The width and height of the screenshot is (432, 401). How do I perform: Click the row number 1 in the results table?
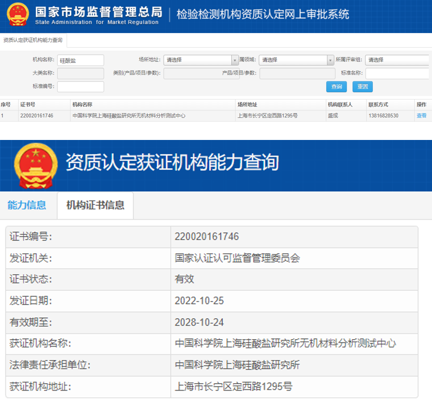[x=2, y=116]
